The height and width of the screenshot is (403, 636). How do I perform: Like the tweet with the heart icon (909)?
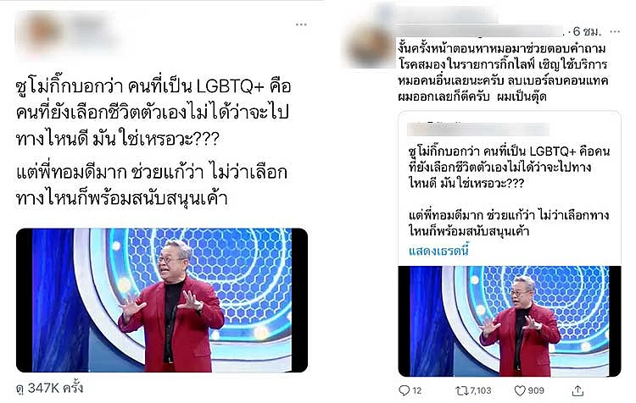520,390
